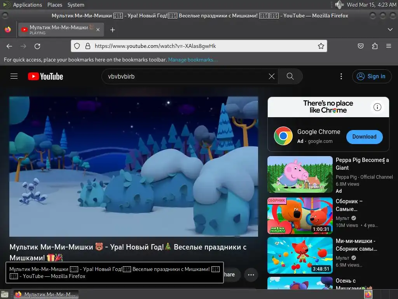Open the Places menu

click(54, 5)
